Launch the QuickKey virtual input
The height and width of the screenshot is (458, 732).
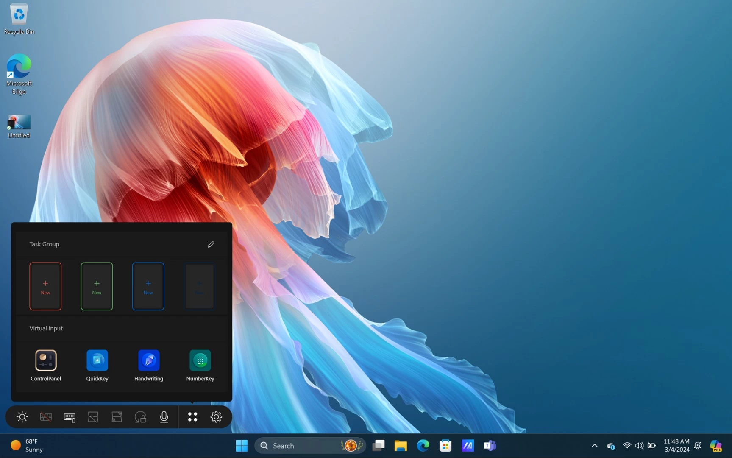pos(97,360)
